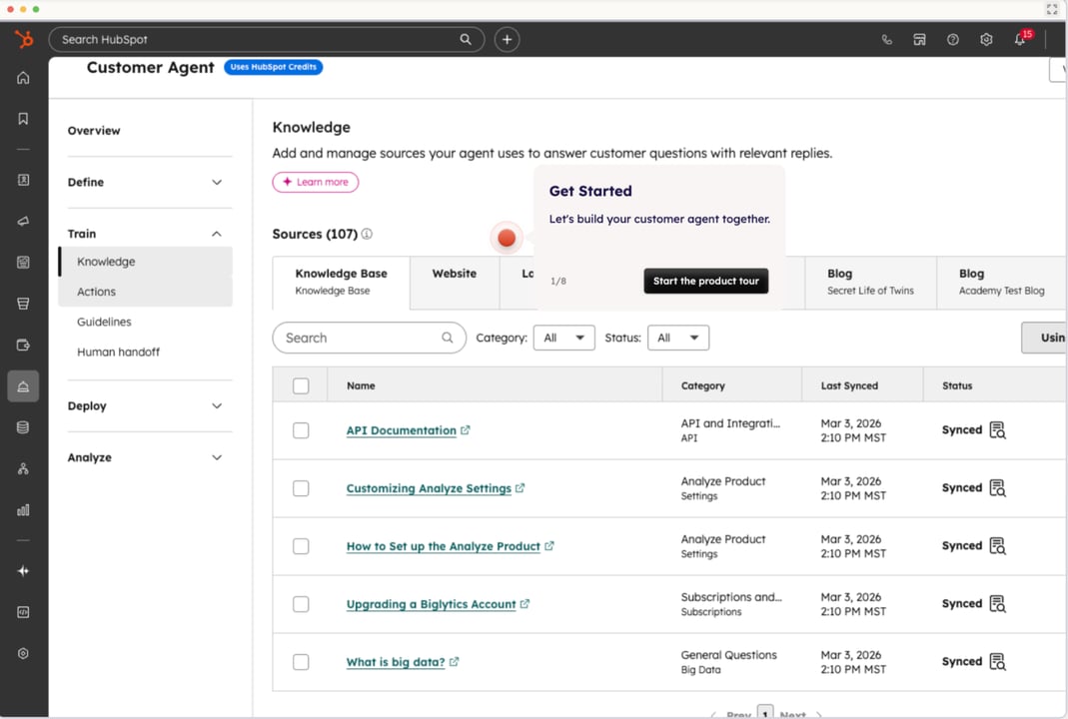Open the Marketplace icon in top bar
This screenshot has height=719, width=1068.
pyautogui.click(x=919, y=40)
